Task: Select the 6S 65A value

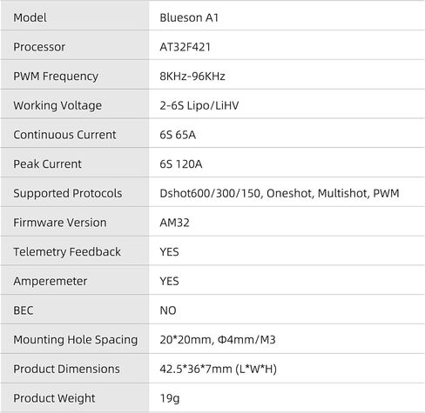Action: [x=178, y=135]
